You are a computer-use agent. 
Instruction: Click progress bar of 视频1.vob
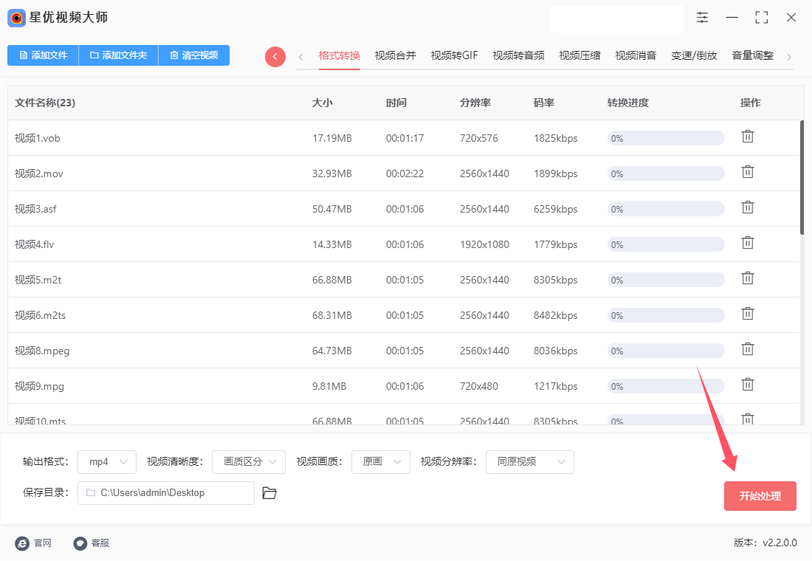coord(665,138)
